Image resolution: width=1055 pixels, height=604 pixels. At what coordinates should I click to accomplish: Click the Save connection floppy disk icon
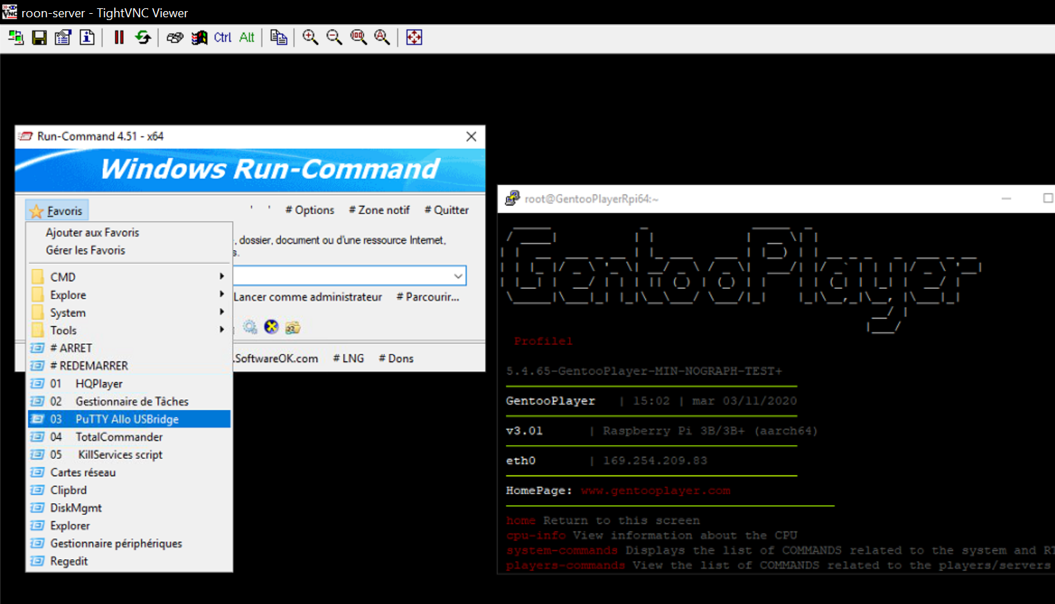(39, 37)
